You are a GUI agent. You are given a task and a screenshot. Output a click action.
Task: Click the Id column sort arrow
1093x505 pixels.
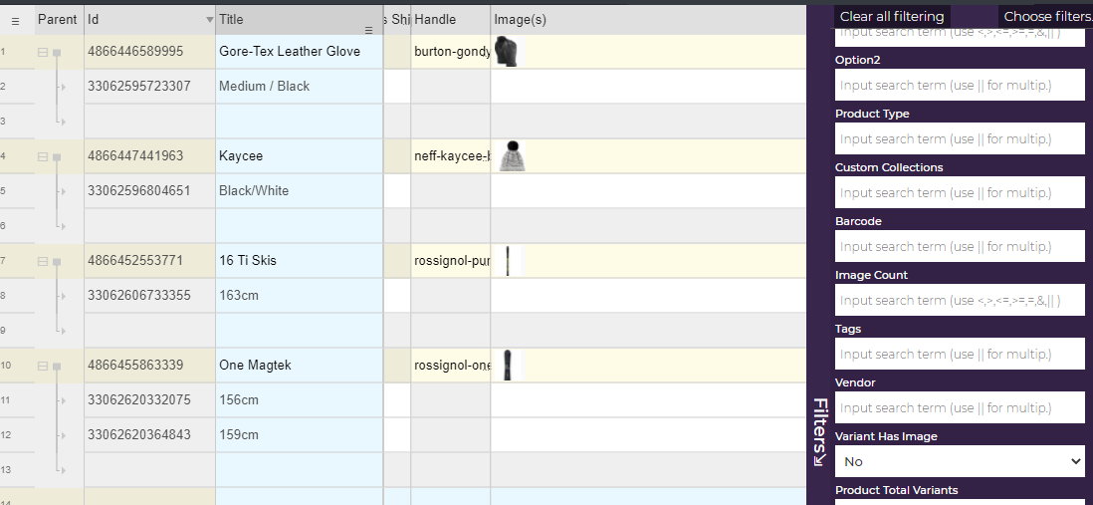tap(209, 20)
